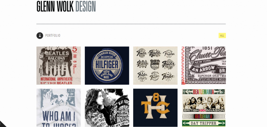Screen dimensions: 267x127
Task: Open the Beatles balcony ticket thumbnail
Action: point(59,66)
